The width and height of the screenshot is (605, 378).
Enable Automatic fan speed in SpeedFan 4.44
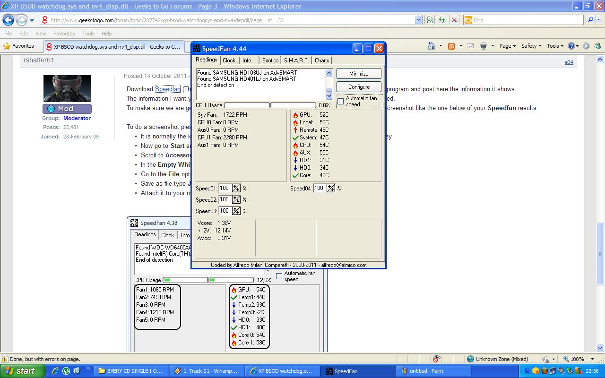point(340,102)
